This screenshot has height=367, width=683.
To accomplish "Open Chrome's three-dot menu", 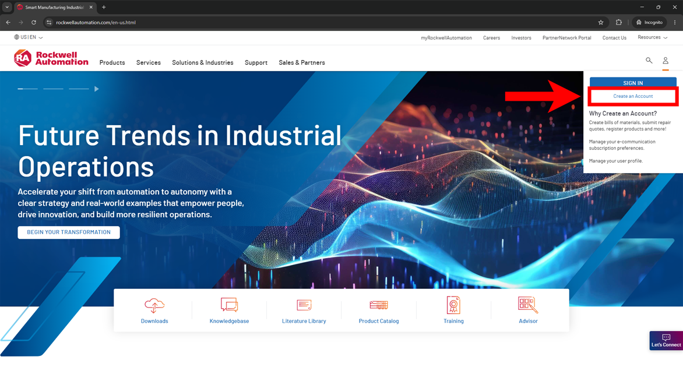I will point(675,22).
